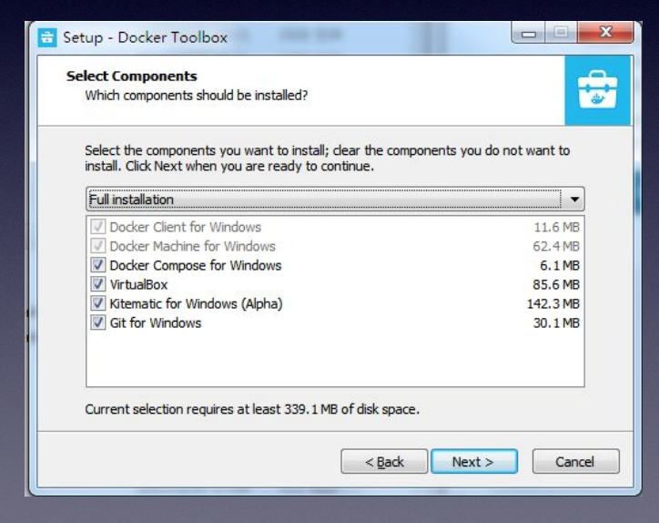Click 'Which components should be installed?' text

coord(197,96)
